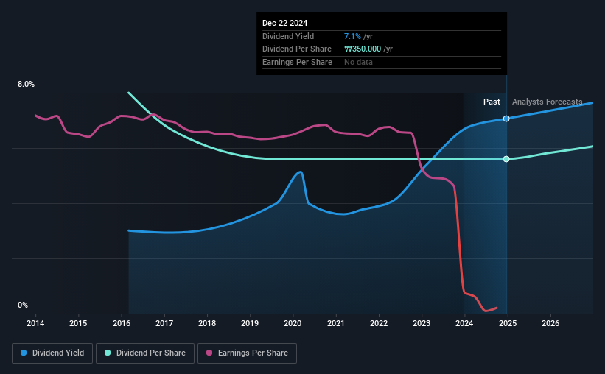Click the 2019 x-axis label

pos(250,323)
